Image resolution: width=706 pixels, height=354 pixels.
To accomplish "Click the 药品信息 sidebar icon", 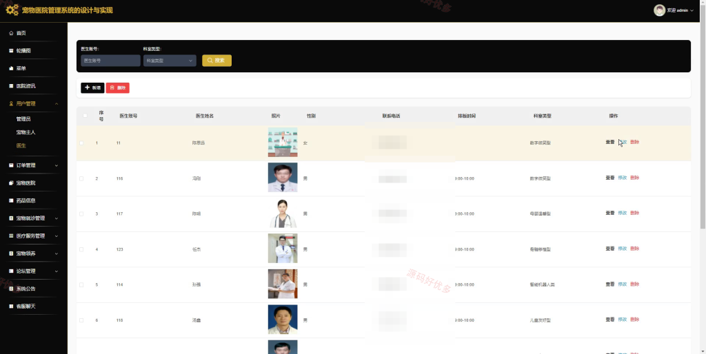I will 11,200.
